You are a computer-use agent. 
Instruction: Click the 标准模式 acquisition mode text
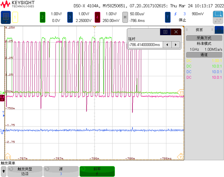pyautogui.click(x=204, y=44)
